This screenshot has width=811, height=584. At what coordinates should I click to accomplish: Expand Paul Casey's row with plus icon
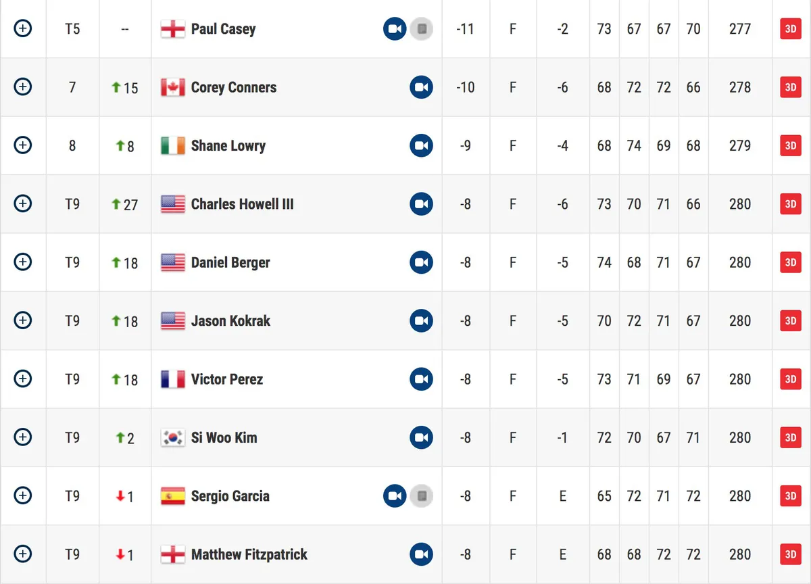tap(23, 28)
